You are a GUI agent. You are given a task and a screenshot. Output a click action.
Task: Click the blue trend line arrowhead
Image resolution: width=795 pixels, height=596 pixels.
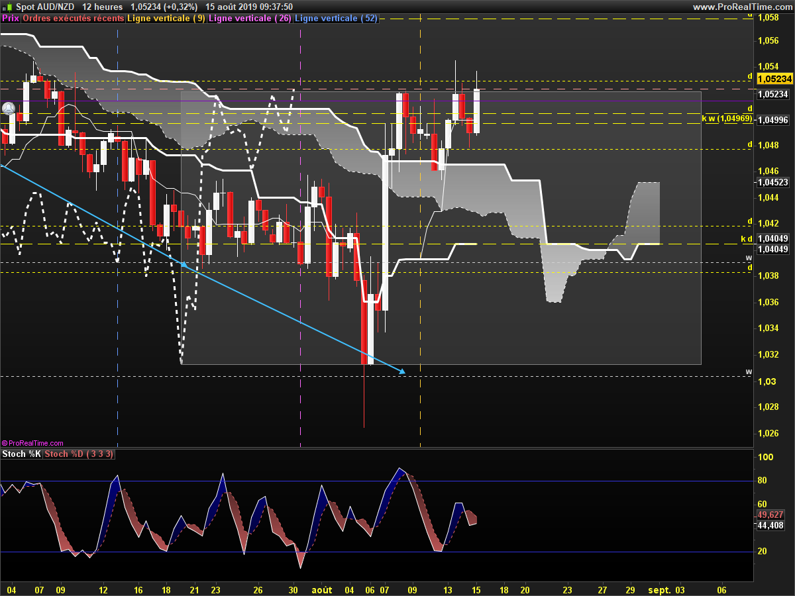tap(401, 373)
